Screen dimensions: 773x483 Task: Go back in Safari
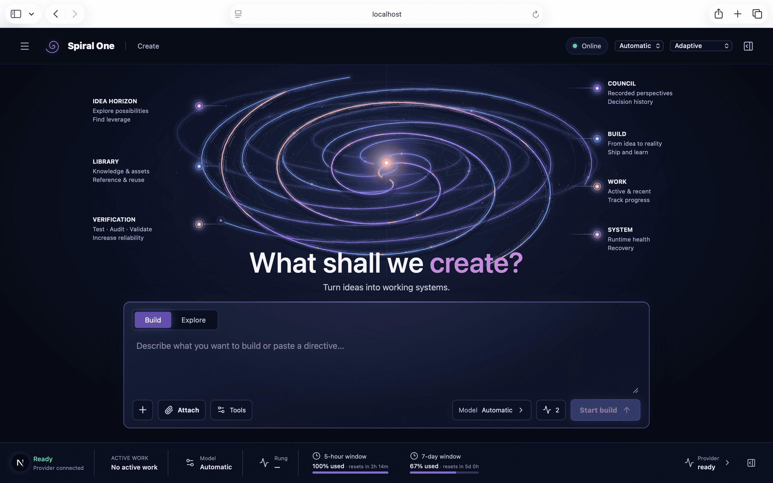(56, 14)
